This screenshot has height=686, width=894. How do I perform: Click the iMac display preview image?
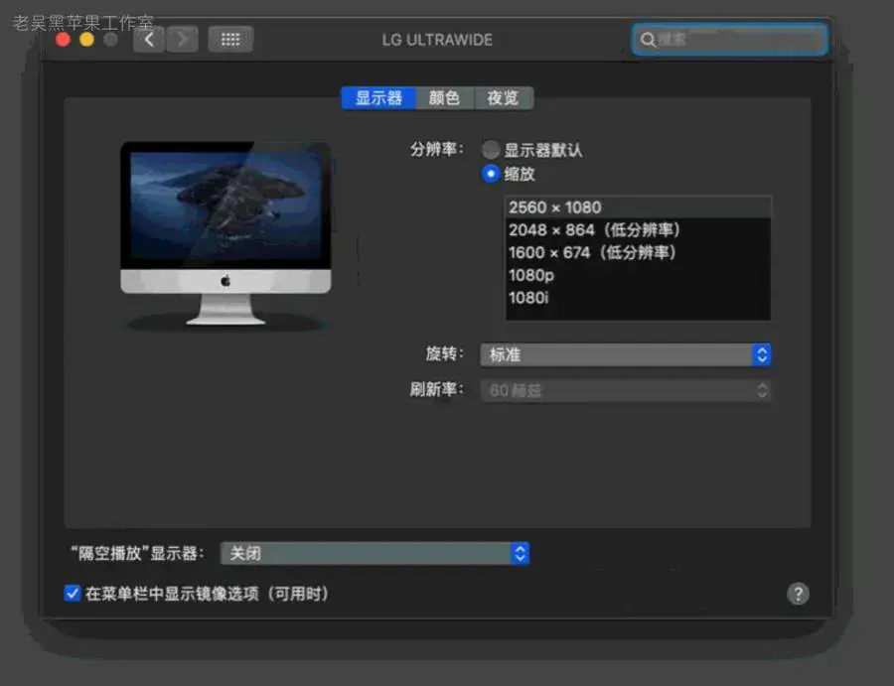coord(225,233)
